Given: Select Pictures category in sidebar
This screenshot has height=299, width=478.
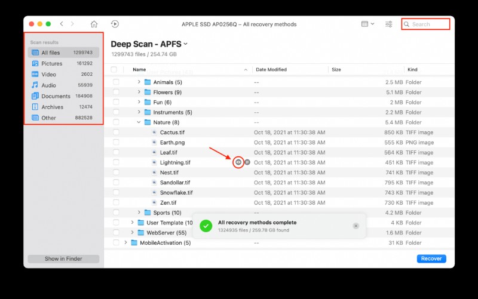Looking at the screenshot, I should (63, 63).
